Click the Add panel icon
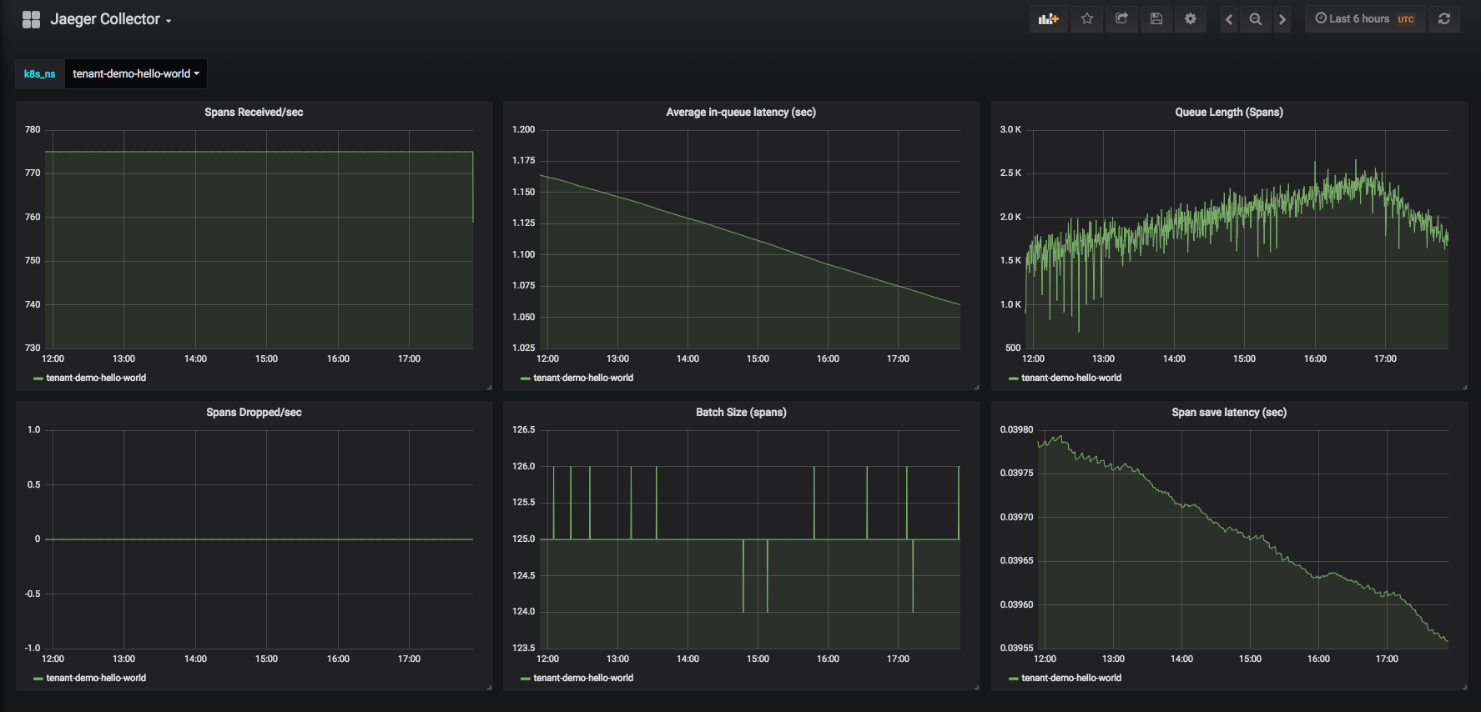This screenshot has width=1481, height=712. pos(1048,19)
